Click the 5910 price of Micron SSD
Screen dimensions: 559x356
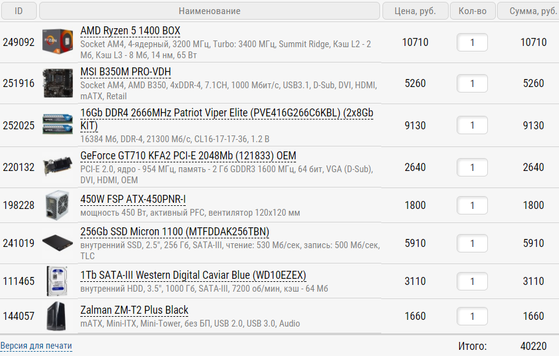pyautogui.click(x=415, y=243)
